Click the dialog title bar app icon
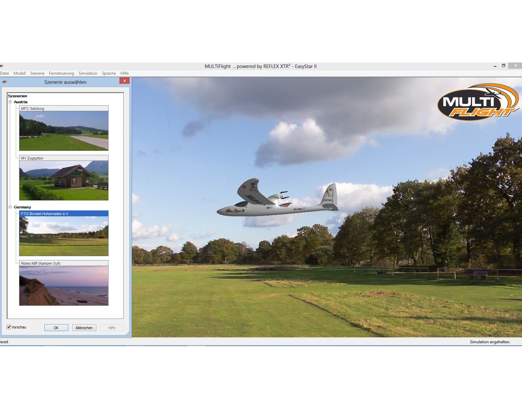 point(5,82)
